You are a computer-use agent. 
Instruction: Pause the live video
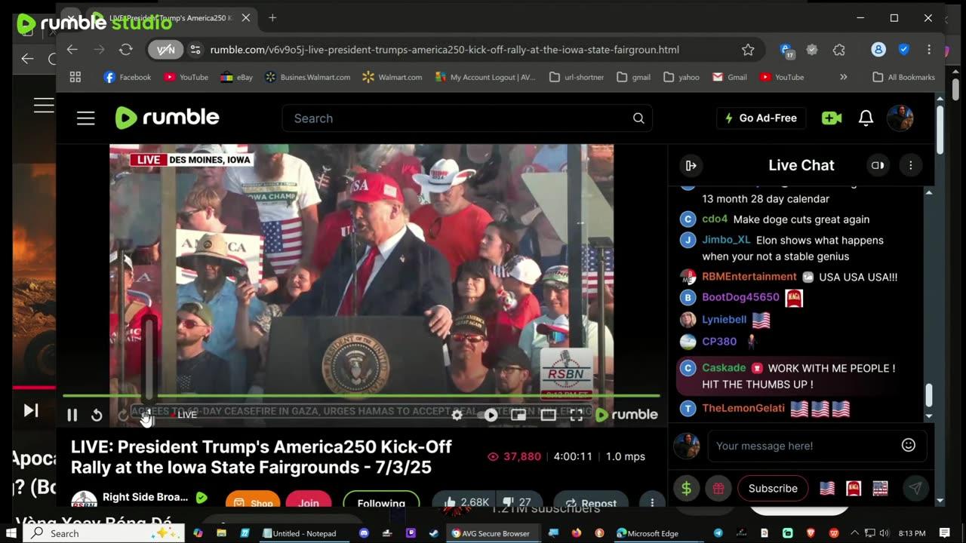tap(72, 415)
